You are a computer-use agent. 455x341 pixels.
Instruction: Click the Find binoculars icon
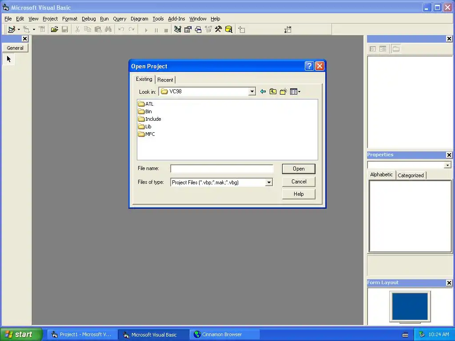tap(108, 29)
